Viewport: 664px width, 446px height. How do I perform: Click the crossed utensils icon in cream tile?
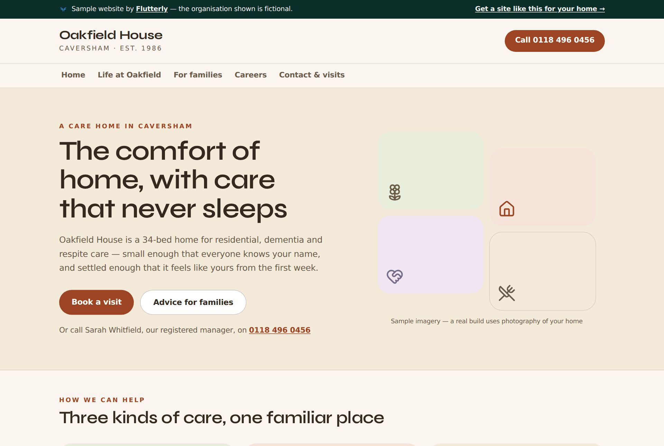pyautogui.click(x=507, y=293)
